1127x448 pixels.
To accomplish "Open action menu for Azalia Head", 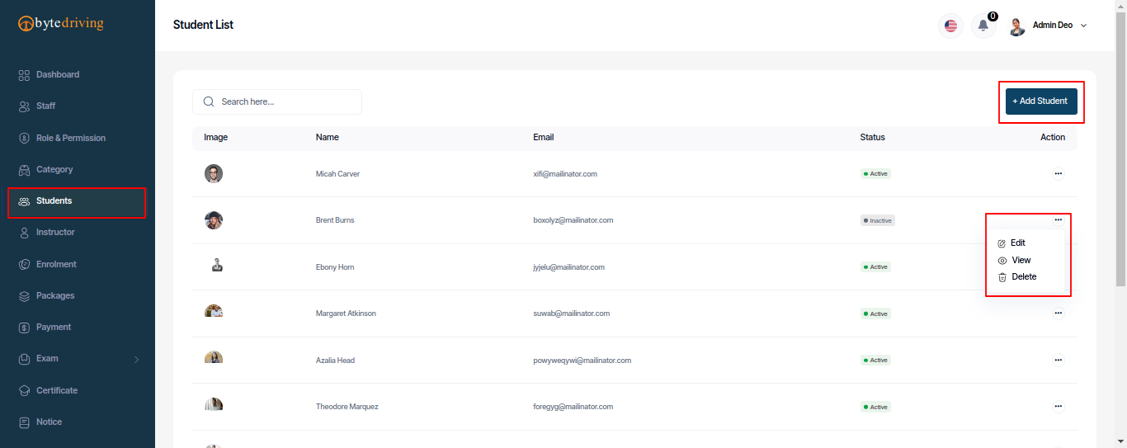I will click(x=1058, y=360).
